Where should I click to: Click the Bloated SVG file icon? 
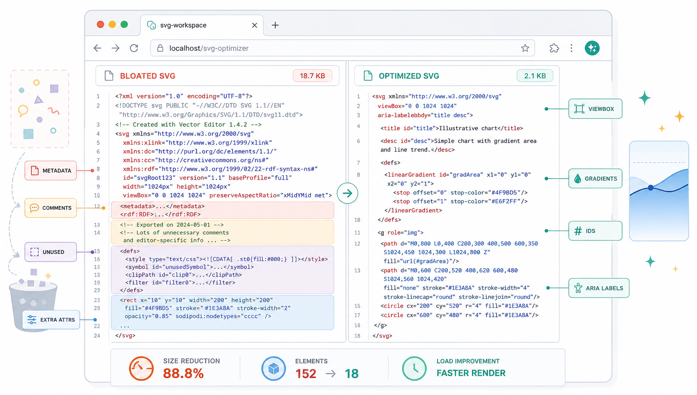pyautogui.click(x=109, y=76)
